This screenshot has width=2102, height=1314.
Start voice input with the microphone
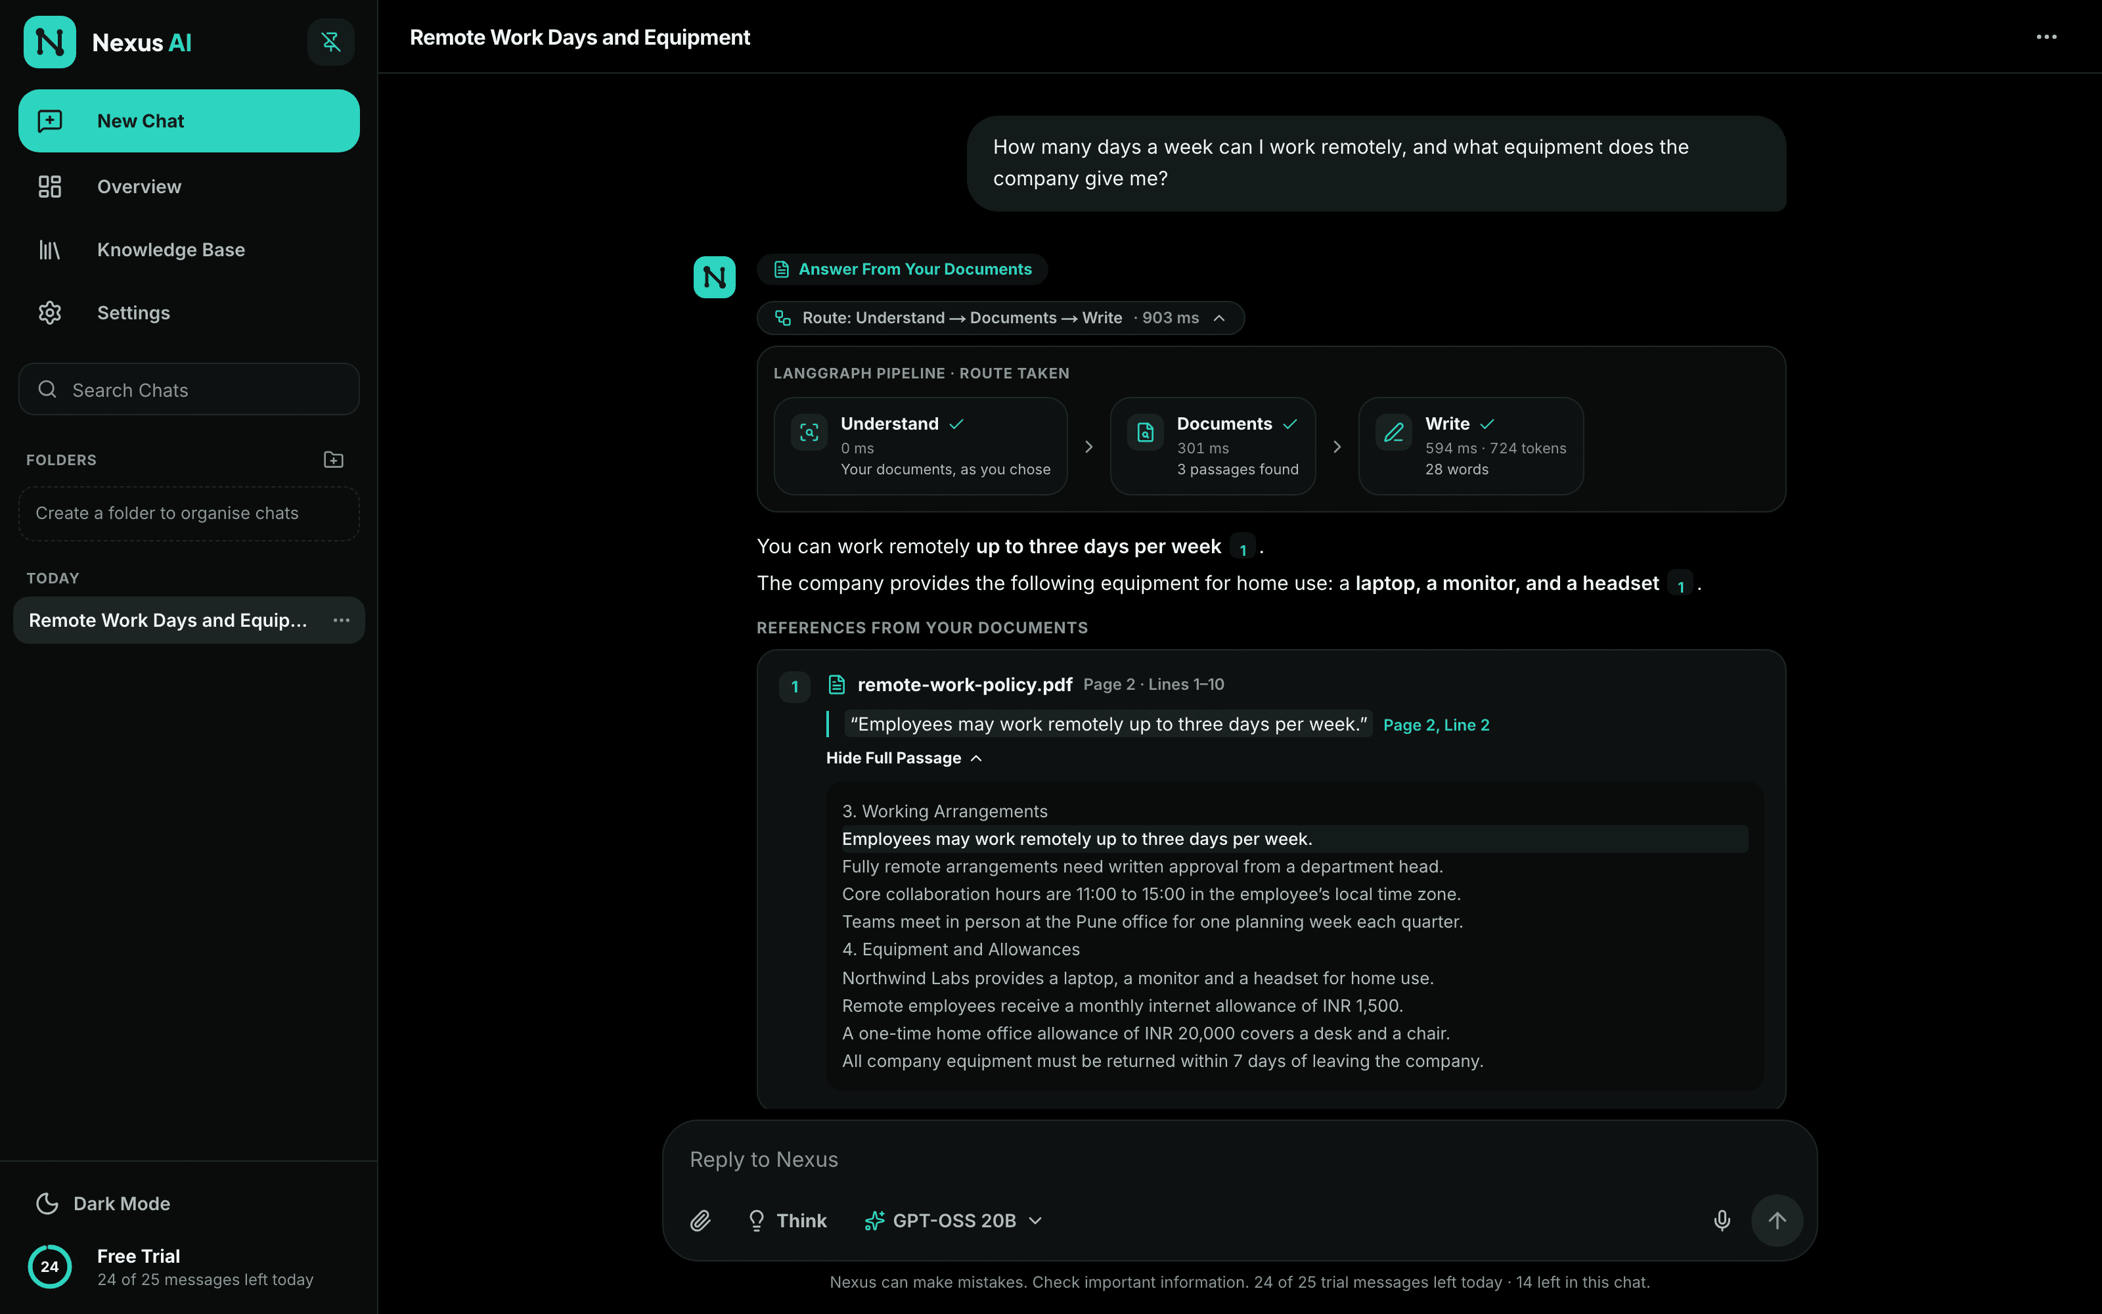pos(1722,1221)
